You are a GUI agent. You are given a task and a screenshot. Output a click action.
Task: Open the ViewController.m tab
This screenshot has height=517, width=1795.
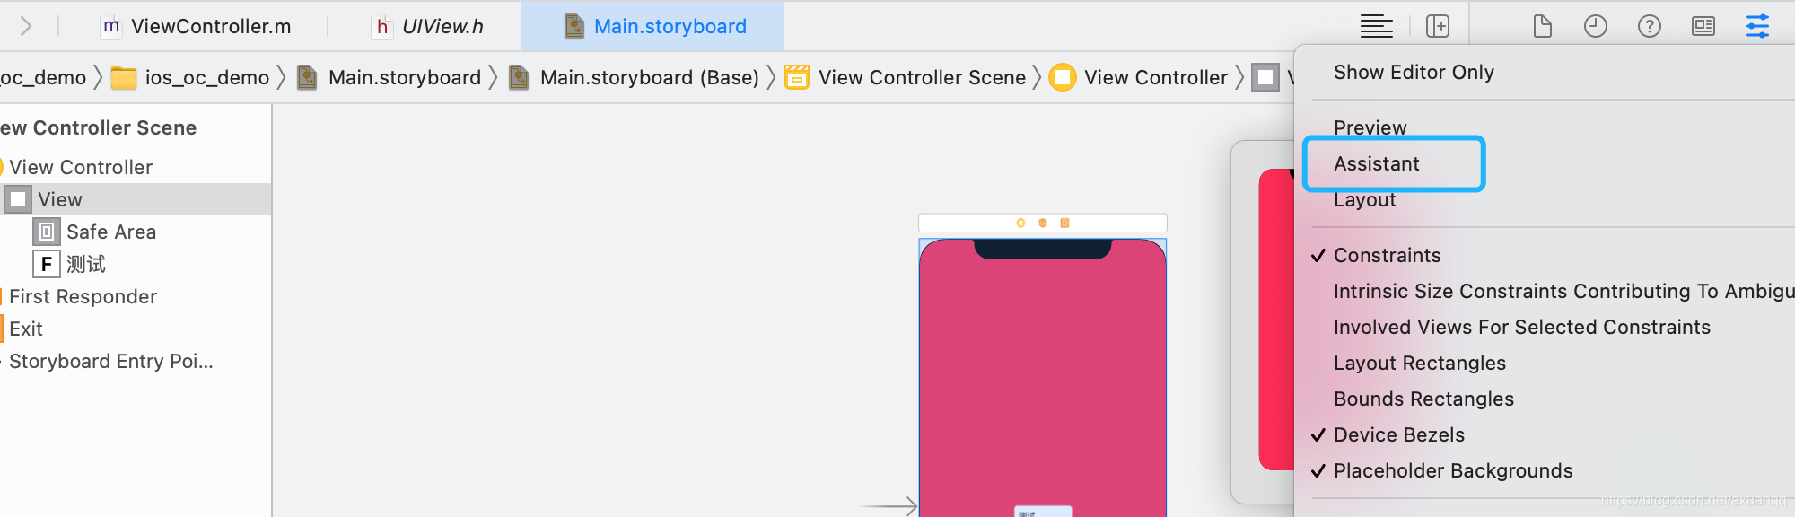197,26
